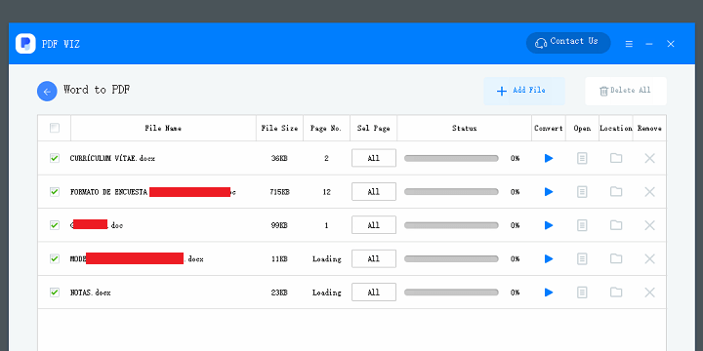
Task: Click NOTAS.docx progress bar
Action: (451, 292)
